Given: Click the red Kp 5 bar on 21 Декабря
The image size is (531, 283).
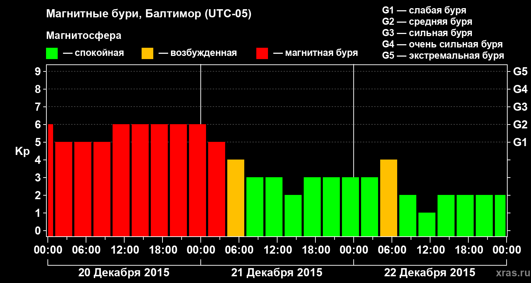Looking at the screenshot, I should (x=217, y=189).
